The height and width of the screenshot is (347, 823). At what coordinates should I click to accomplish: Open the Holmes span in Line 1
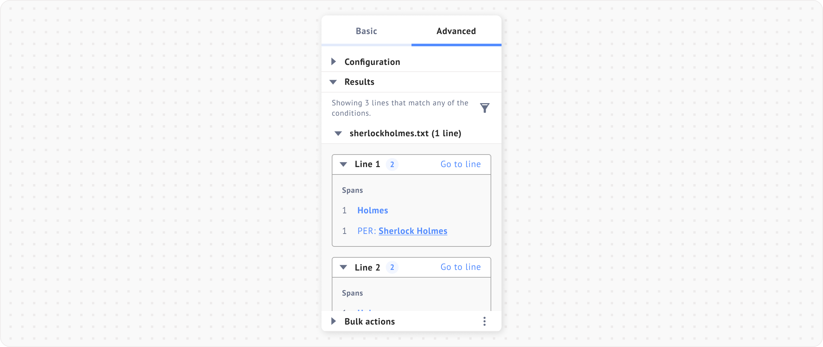[373, 210]
